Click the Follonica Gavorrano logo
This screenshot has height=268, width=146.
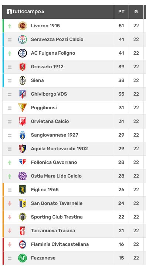coord(23,162)
